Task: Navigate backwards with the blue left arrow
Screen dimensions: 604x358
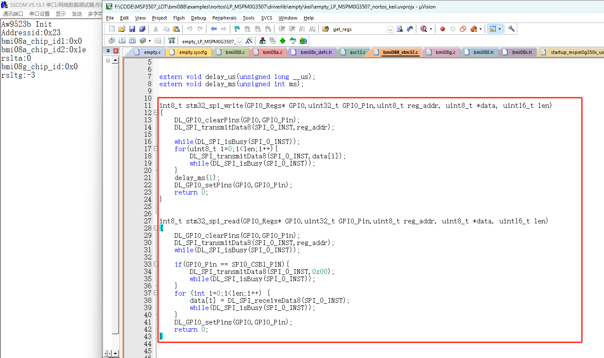Action: (214, 29)
